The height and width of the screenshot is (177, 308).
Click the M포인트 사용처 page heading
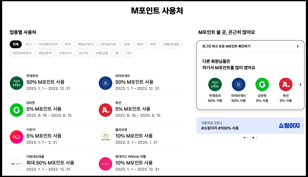point(157,11)
